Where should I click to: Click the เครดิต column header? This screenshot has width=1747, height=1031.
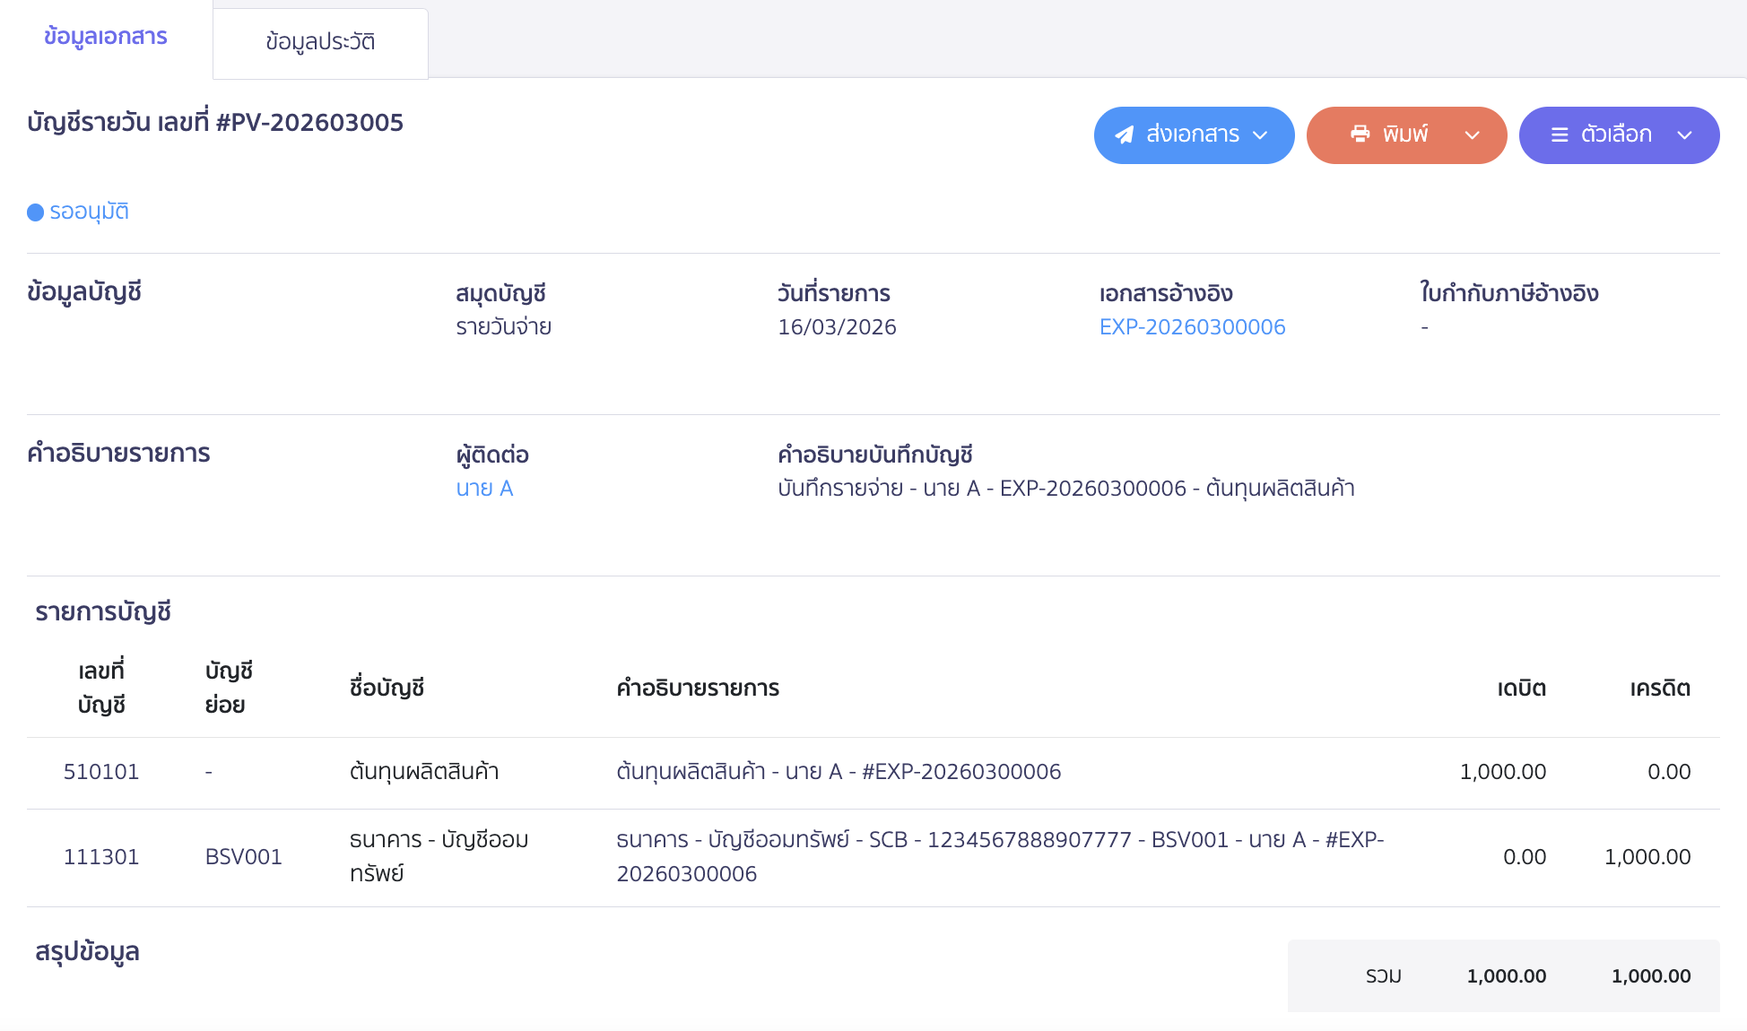pyautogui.click(x=1659, y=689)
